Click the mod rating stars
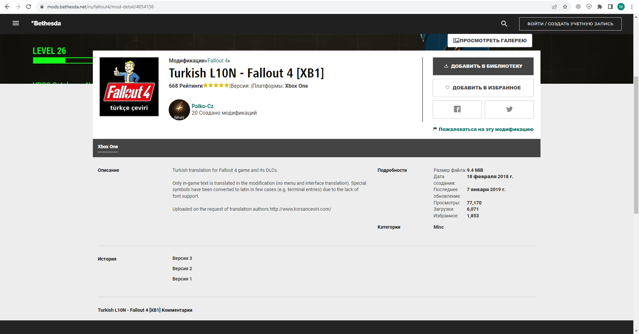The image size is (639, 334). pyautogui.click(x=216, y=86)
